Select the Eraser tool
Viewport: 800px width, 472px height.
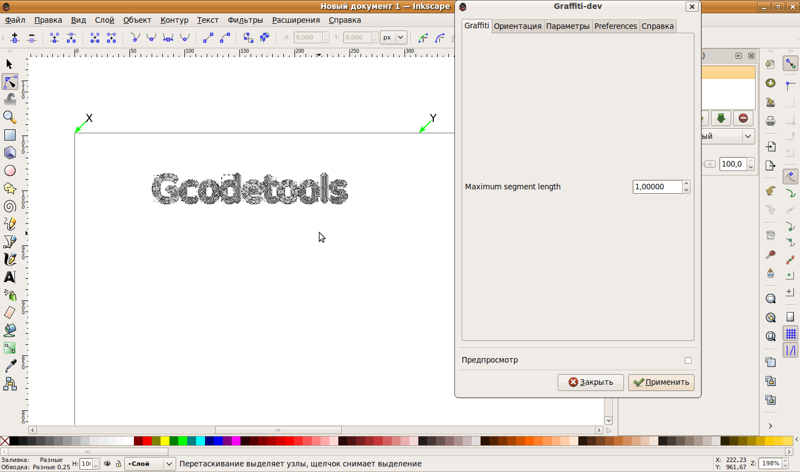9,313
